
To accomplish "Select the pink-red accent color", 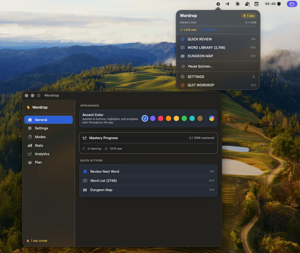I will (x=161, y=118).
